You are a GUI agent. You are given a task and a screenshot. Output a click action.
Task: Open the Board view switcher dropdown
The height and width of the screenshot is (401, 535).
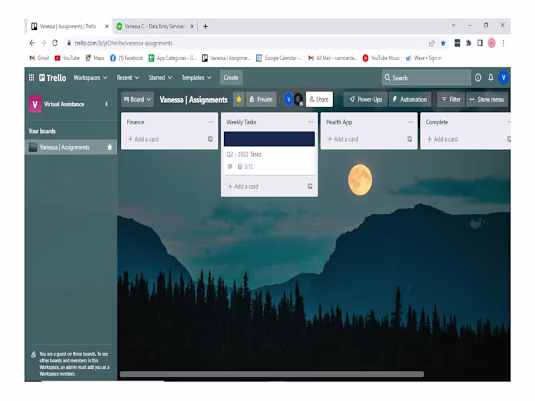(x=137, y=99)
